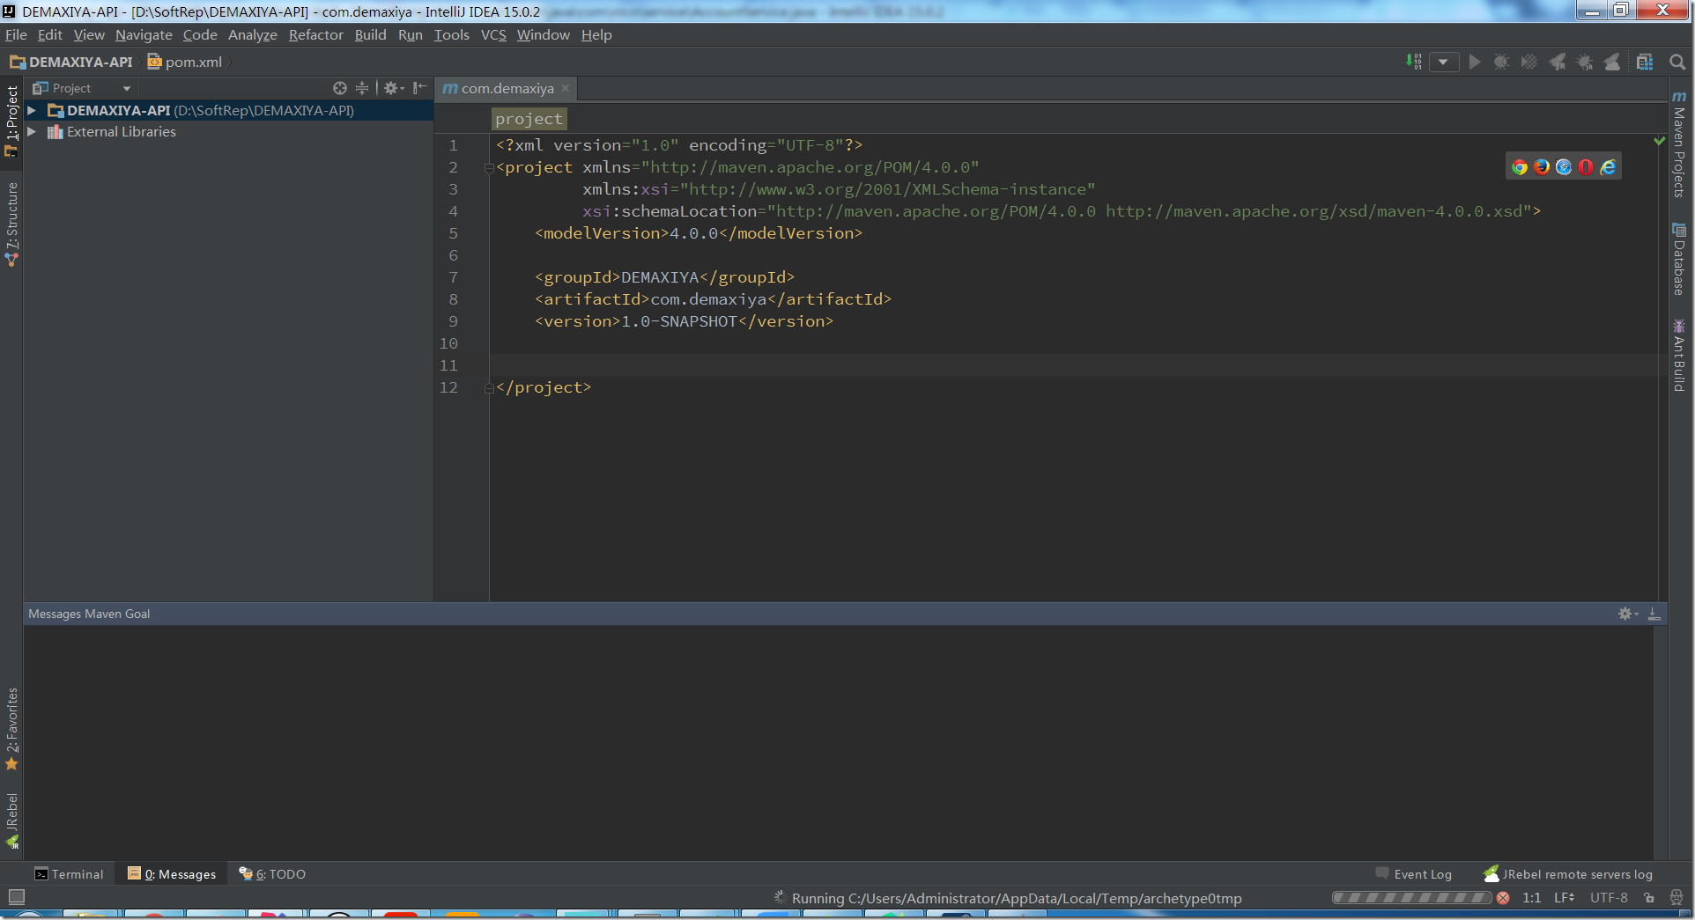Open the run configuration dropdown
The width and height of the screenshot is (1695, 920).
pos(1443,62)
